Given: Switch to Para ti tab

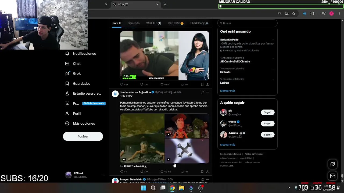Looking at the screenshot, I should point(117,23).
